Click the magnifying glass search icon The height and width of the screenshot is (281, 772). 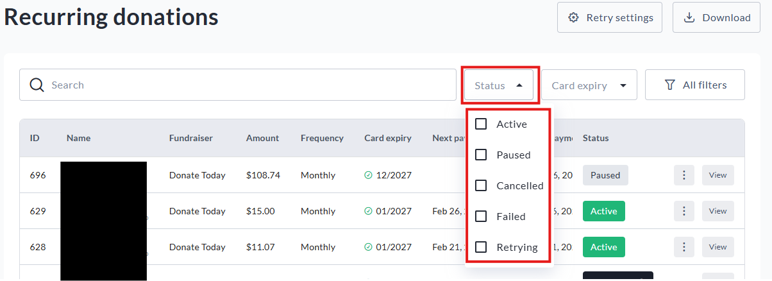[x=37, y=85]
